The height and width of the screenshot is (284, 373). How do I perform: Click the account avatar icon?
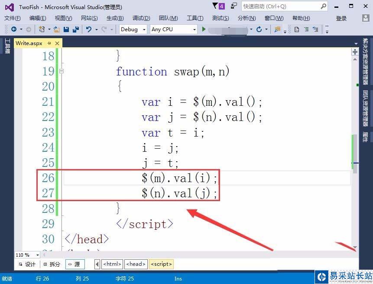point(366,18)
